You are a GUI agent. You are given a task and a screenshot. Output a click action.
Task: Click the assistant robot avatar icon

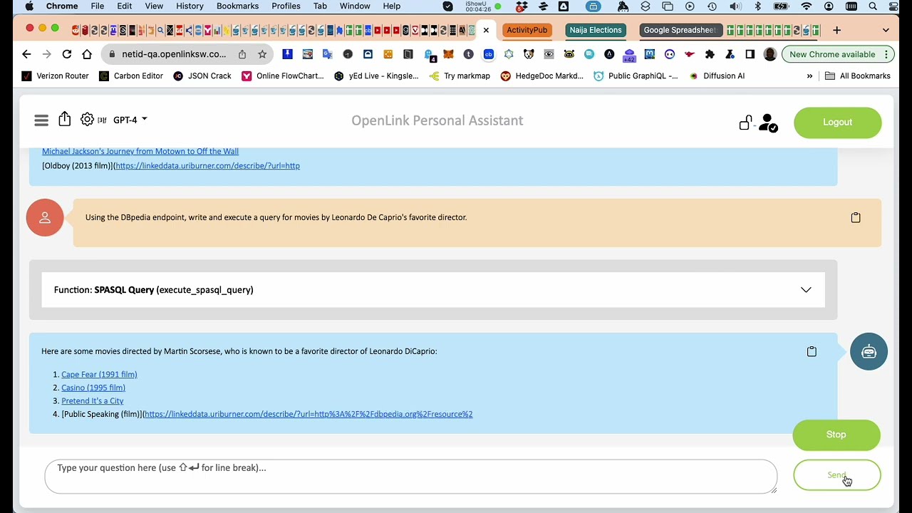coord(869,351)
